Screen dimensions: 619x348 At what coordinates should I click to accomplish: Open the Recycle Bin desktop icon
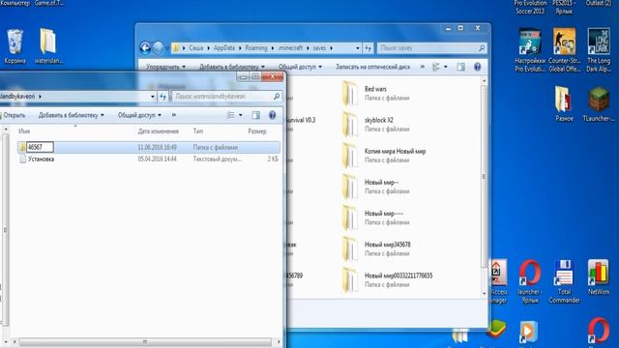click(15, 46)
